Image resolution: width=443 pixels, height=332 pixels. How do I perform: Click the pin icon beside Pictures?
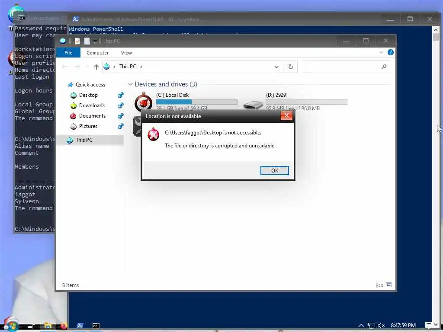pyautogui.click(x=121, y=126)
